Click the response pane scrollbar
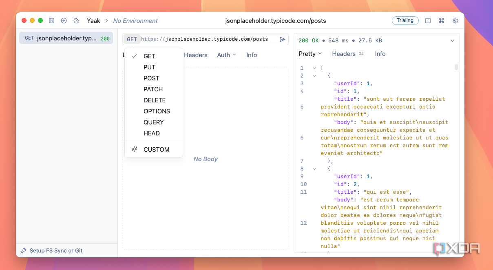This screenshot has width=493, height=270. pyautogui.click(x=456, y=67)
